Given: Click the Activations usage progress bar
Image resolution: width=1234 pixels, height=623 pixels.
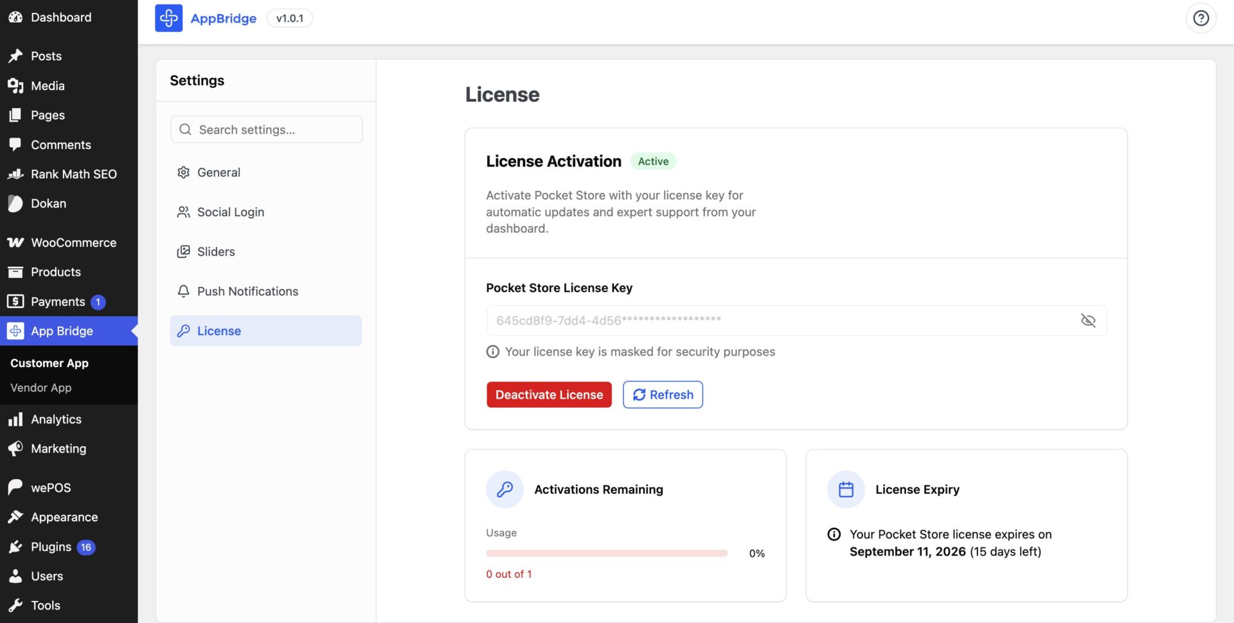Looking at the screenshot, I should coord(607,553).
